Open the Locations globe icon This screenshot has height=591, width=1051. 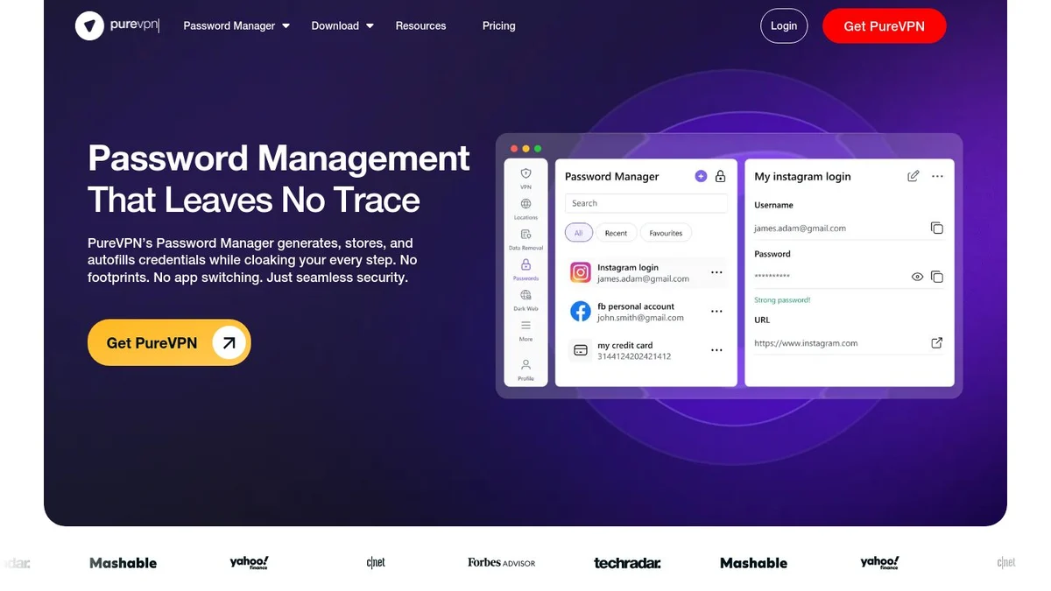(x=525, y=204)
